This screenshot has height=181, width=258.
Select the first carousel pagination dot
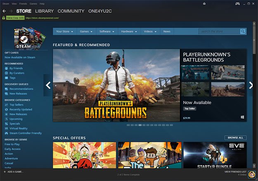pyautogui.click(x=128, y=125)
